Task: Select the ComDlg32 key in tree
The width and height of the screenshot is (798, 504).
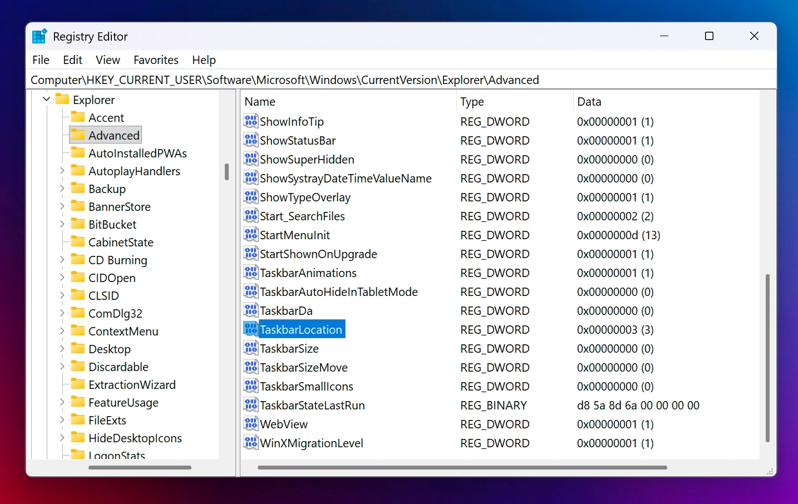Action: pyautogui.click(x=115, y=313)
